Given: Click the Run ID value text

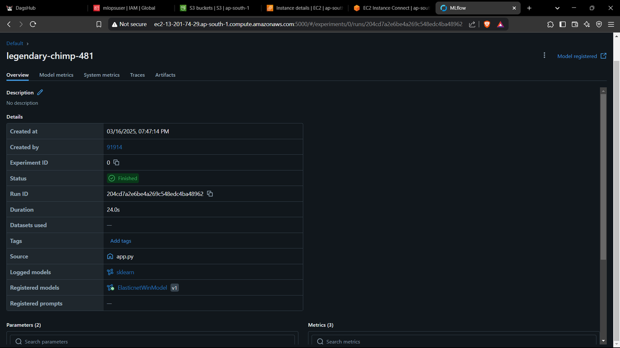Looking at the screenshot, I should (155, 194).
